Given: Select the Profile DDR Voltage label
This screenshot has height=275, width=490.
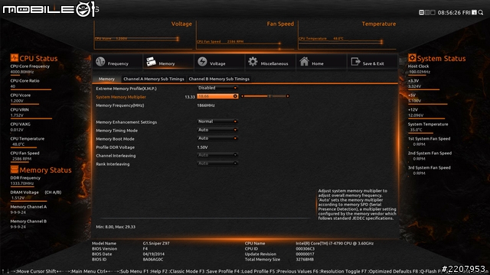Looking at the screenshot, I should [x=115, y=147].
